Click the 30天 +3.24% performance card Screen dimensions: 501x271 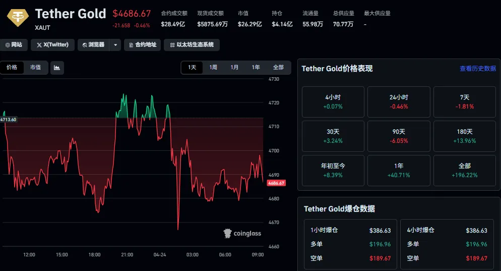333,136
